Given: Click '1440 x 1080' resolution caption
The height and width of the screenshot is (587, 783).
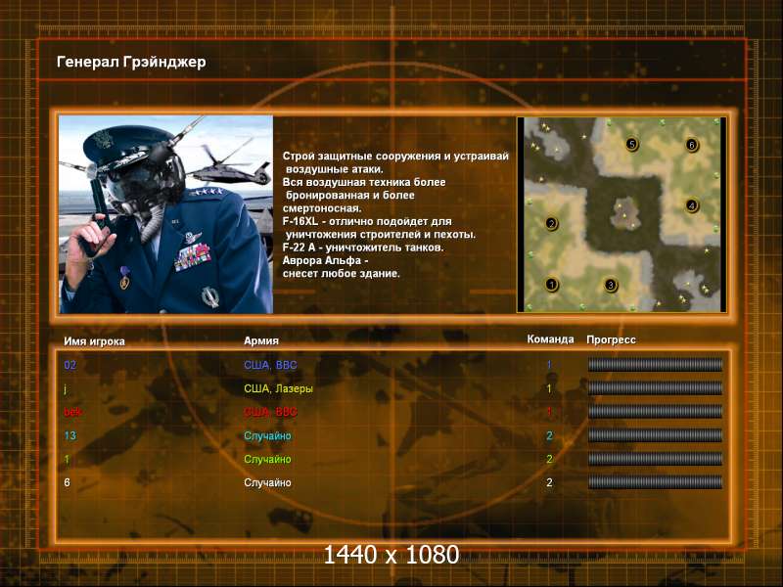Looking at the screenshot, I should 391,555.
